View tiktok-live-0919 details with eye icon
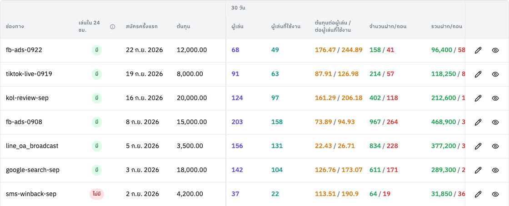Viewport: 509px width, 206px height. point(495,74)
